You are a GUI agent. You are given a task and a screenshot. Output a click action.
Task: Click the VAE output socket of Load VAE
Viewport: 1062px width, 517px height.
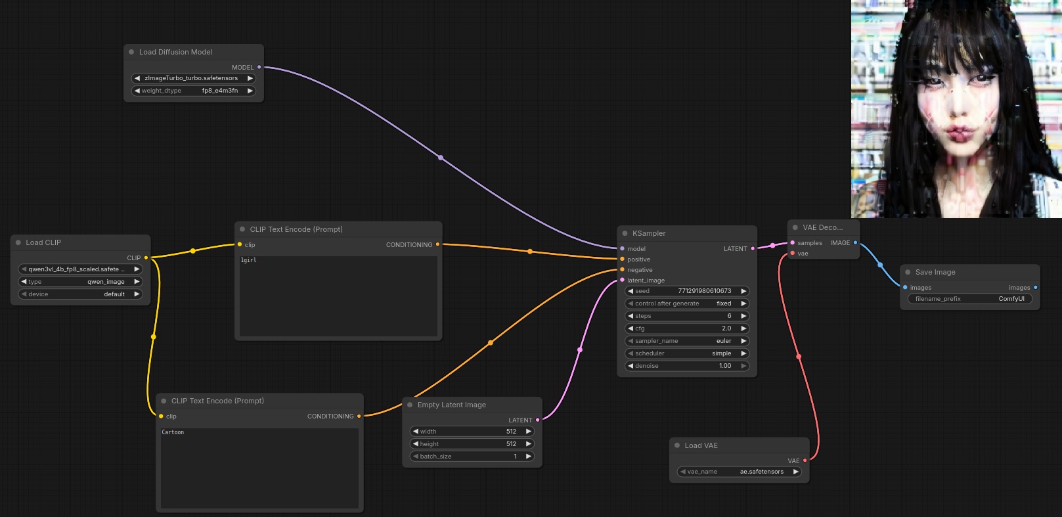point(805,461)
